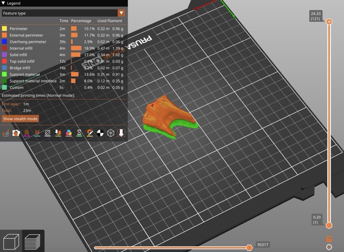Toggle print pauses hourglass icon

pyautogui.click(x=79, y=132)
